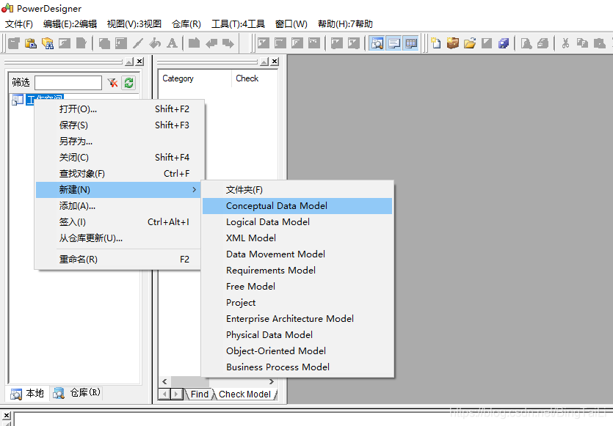Click the printer Print toolbar icon

coord(543,43)
